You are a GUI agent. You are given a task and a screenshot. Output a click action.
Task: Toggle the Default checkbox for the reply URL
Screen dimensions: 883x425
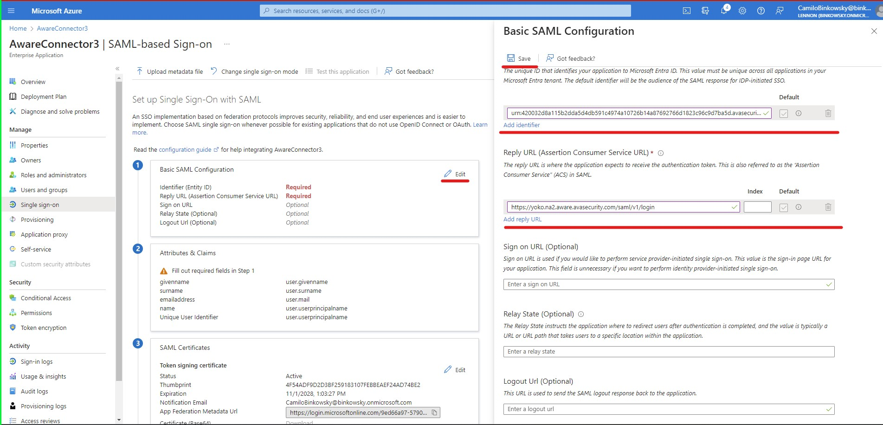(x=783, y=207)
